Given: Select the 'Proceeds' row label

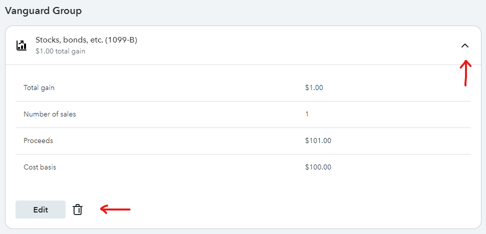Looking at the screenshot, I should (x=38, y=141).
